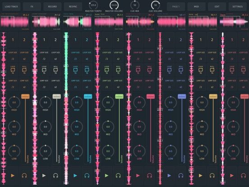Click hot cue 1 on the pink fifth deck
The image size is (249, 187).
pyautogui.click(x=138, y=40)
